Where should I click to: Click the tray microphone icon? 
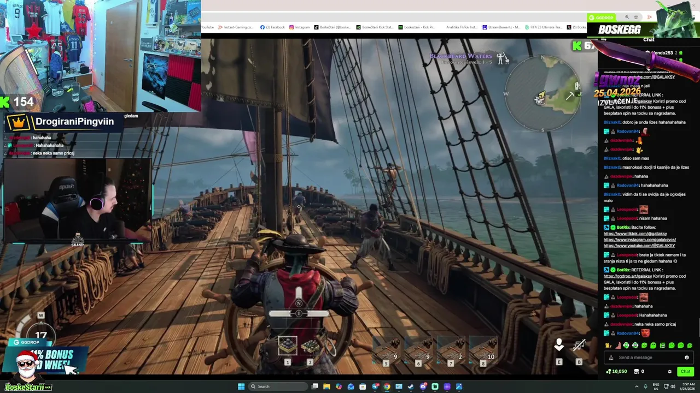646,386
